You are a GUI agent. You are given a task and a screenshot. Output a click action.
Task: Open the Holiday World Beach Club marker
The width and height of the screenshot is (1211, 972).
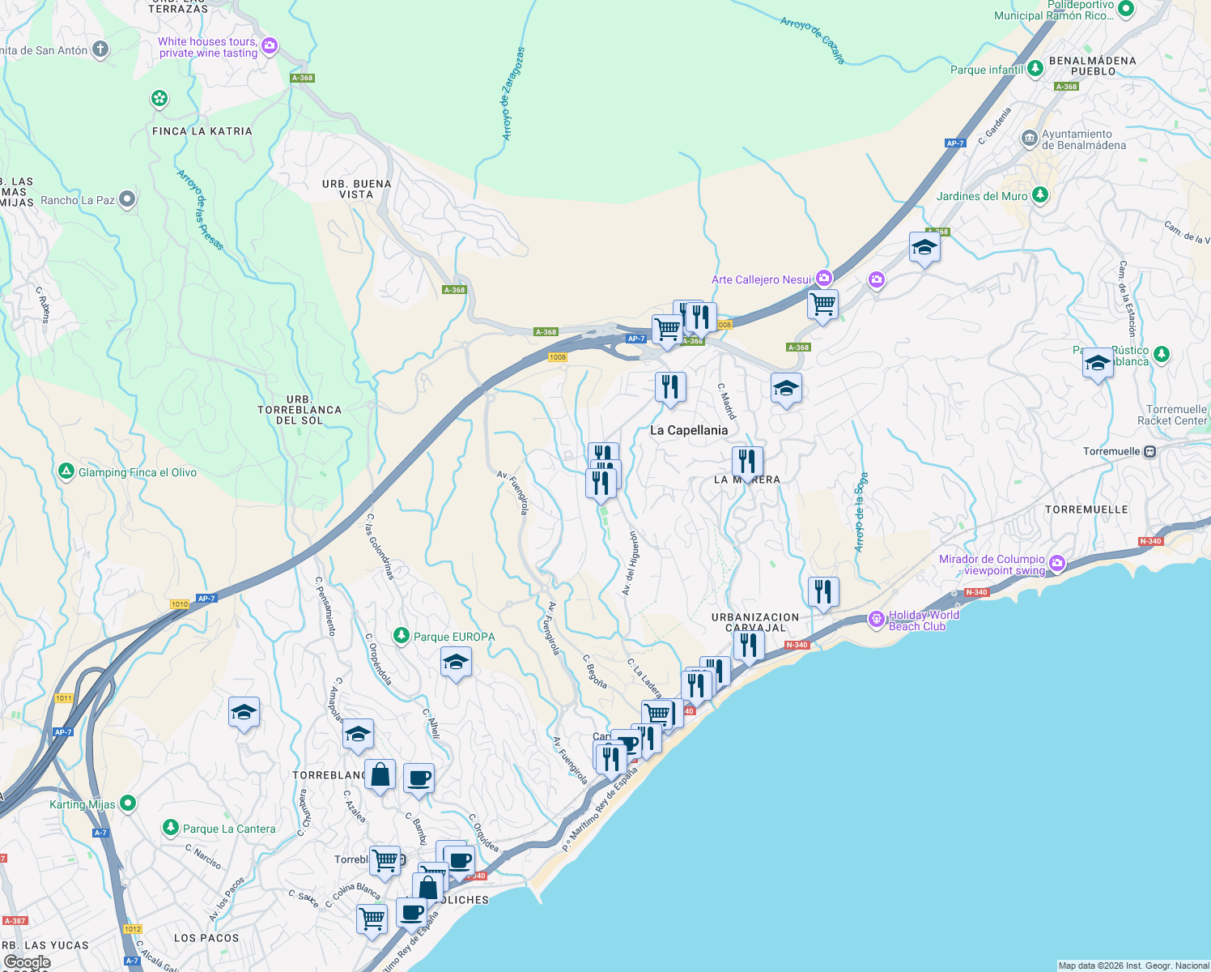(x=875, y=619)
